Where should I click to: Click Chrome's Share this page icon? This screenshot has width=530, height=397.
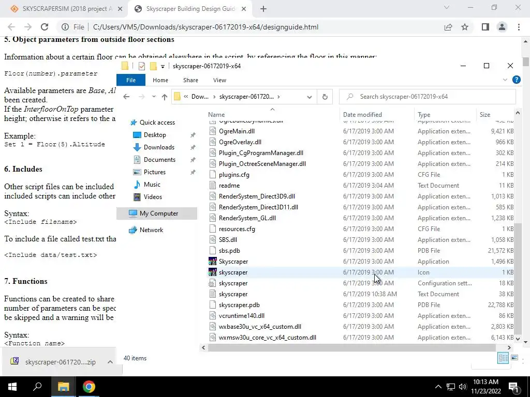(x=448, y=27)
